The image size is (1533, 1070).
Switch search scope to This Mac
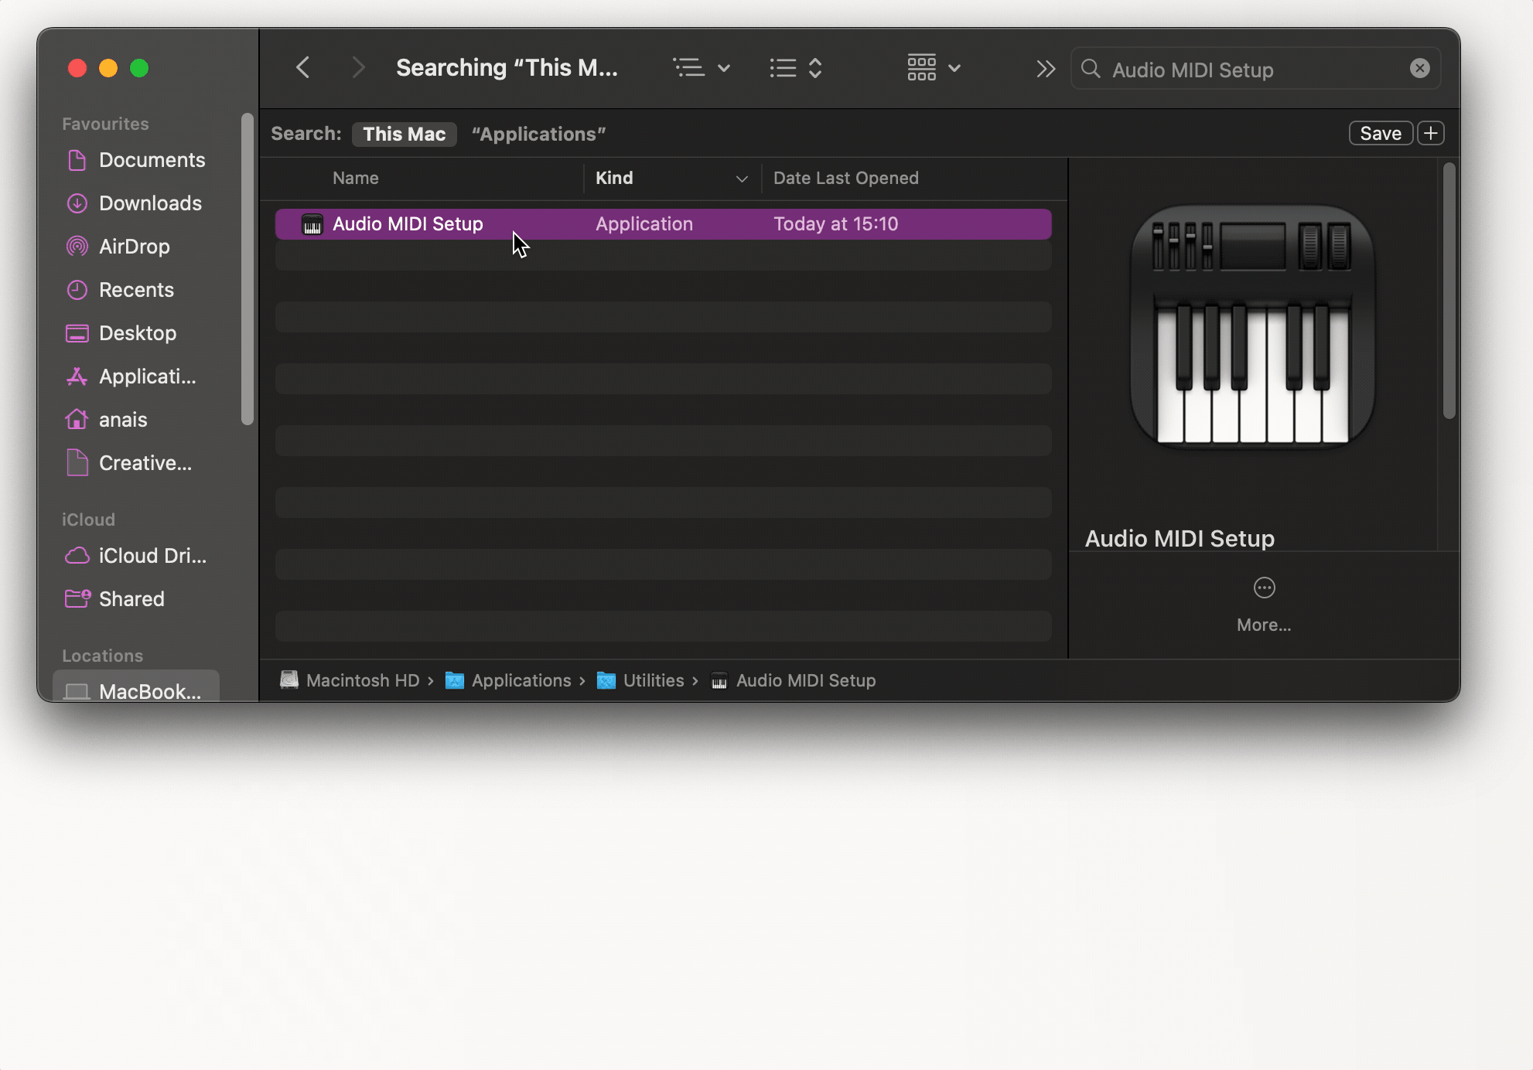coord(404,134)
